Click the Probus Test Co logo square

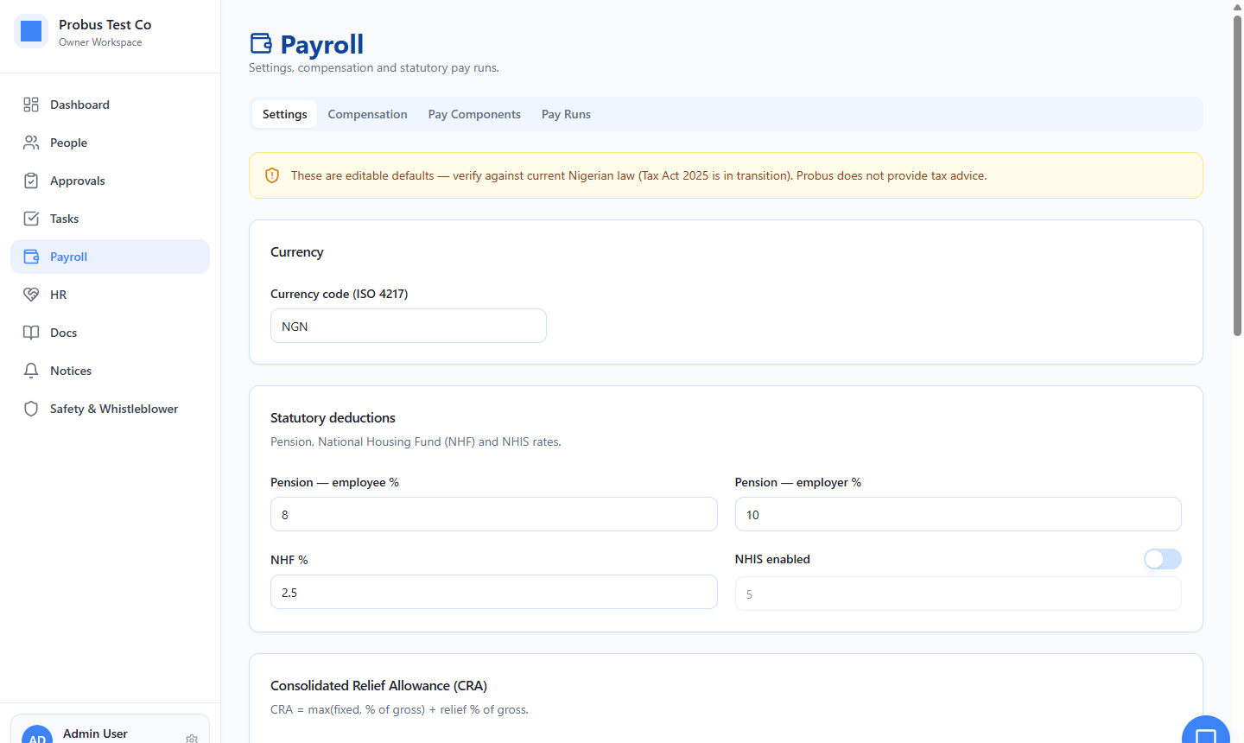(31, 31)
